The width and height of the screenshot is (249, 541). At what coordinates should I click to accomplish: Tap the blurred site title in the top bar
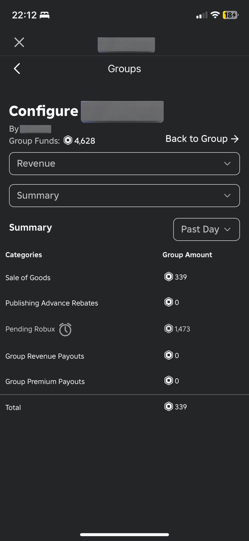(x=126, y=45)
